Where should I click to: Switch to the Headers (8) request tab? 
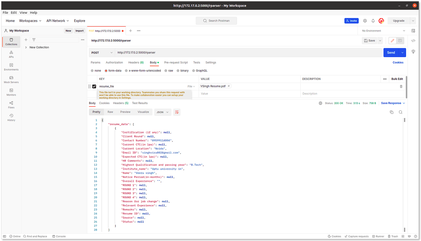pos(136,62)
